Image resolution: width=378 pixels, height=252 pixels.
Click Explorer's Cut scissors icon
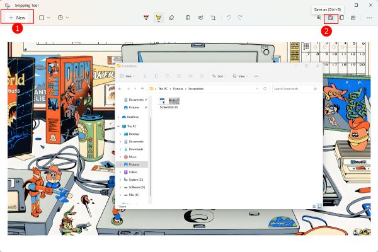pos(145,76)
